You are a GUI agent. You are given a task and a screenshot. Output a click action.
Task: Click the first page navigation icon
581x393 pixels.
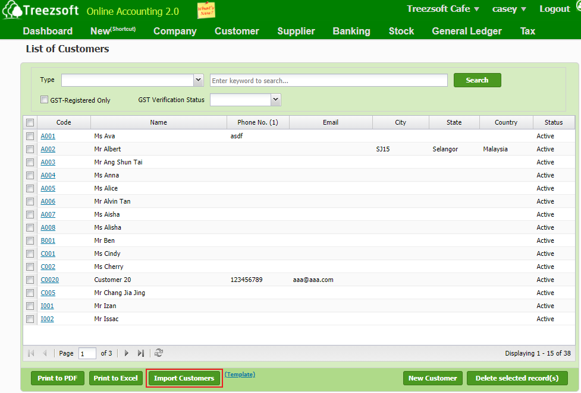[30, 353]
